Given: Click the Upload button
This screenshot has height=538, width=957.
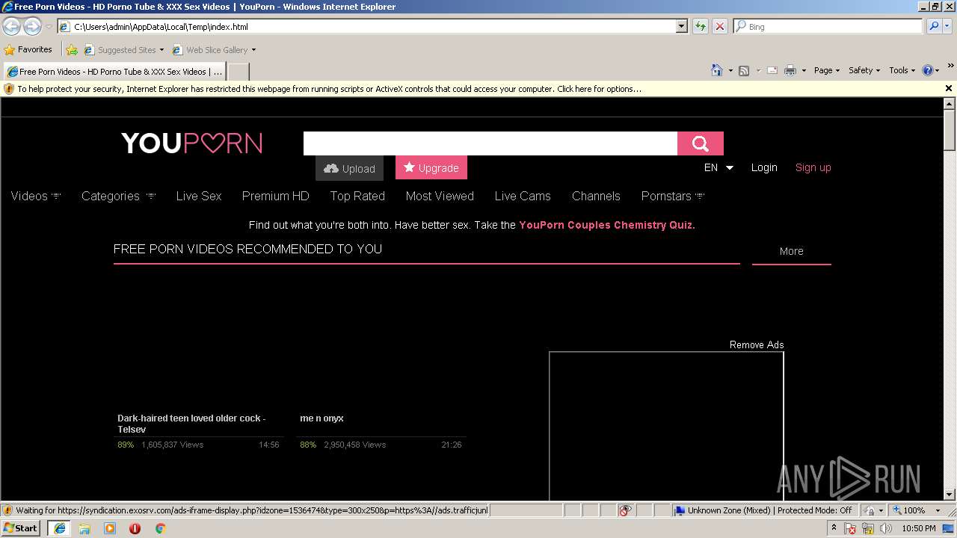Looking at the screenshot, I should [349, 168].
